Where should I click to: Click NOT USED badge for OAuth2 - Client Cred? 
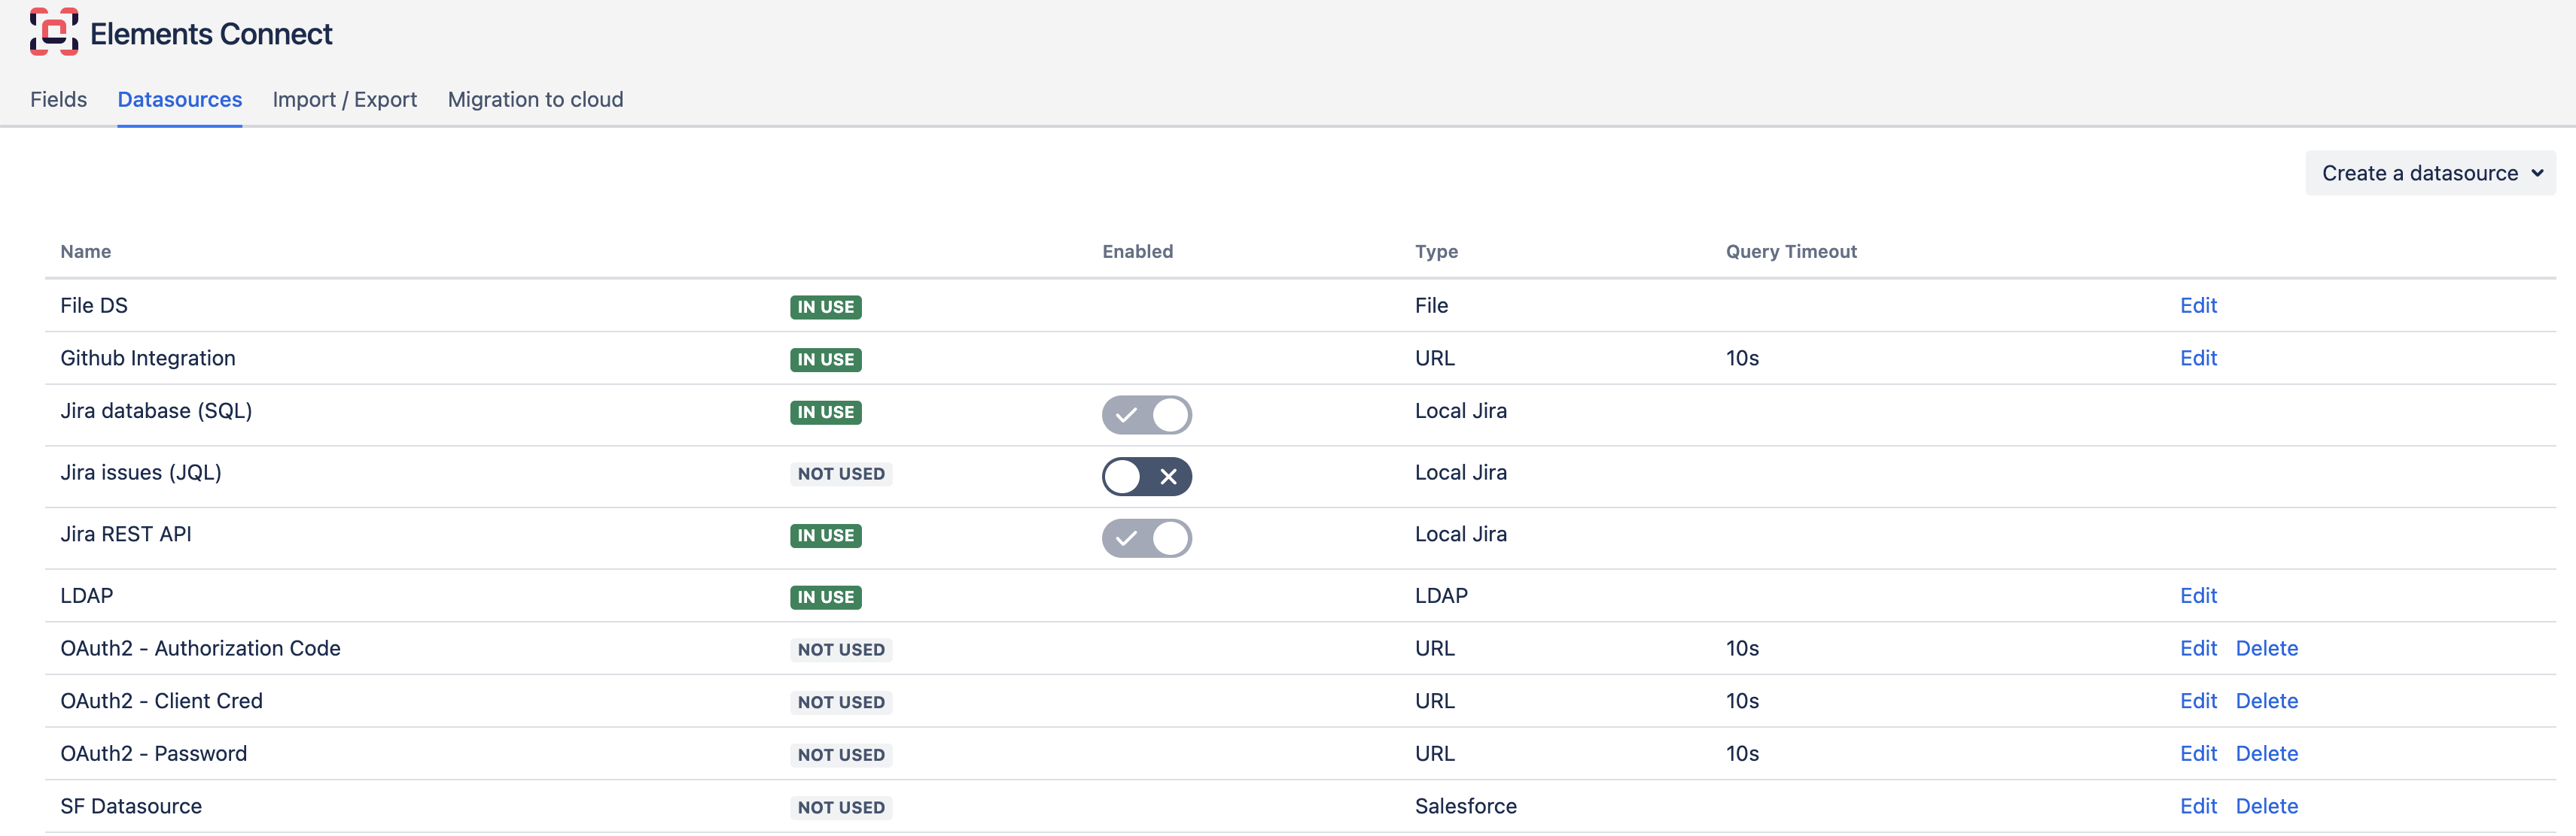tap(841, 703)
